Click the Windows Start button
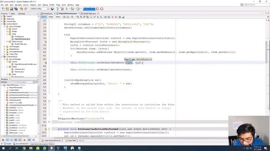Screen dimensions: 270x151 [x=3, y=148]
